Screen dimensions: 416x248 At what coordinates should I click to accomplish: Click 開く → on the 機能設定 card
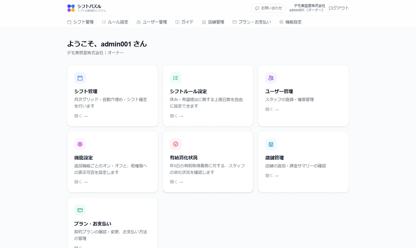(x=81, y=182)
